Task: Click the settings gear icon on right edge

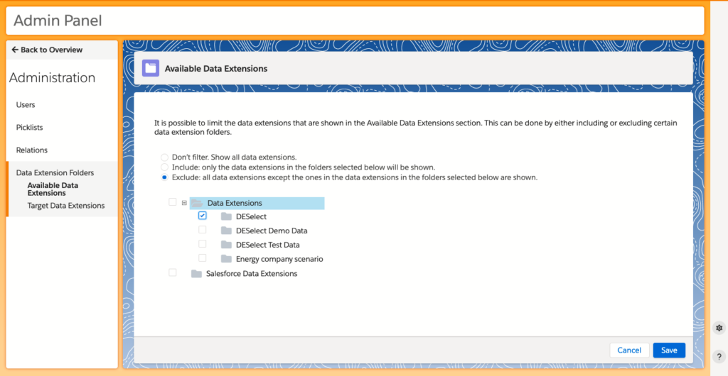Action: pos(719,328)
